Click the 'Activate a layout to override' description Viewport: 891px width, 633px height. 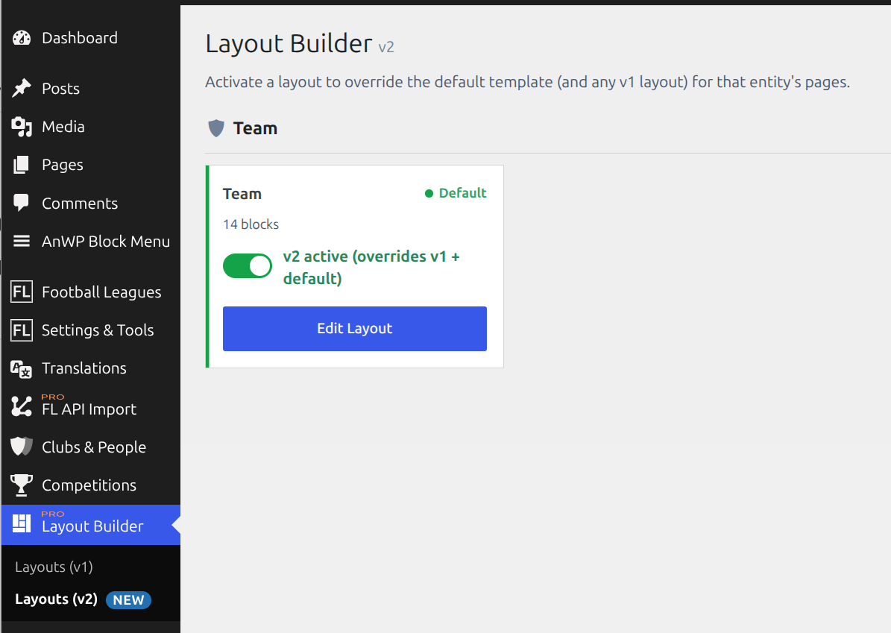click(527, 83)
